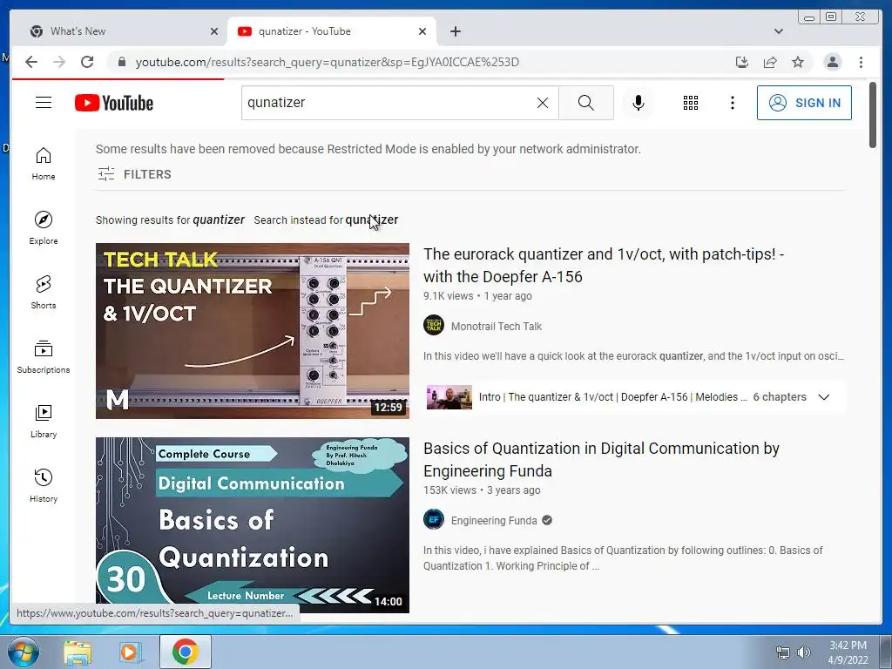Screen dimensions: 892x669
Task: Click the browser Forward arrow
Action: (x=59, y=62)
